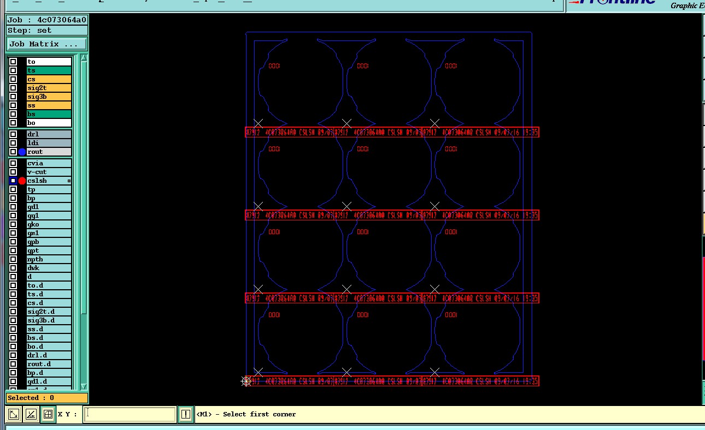Toggle visibility checkbox for layer drl
The image size is (705, 430).
(13, 134)
